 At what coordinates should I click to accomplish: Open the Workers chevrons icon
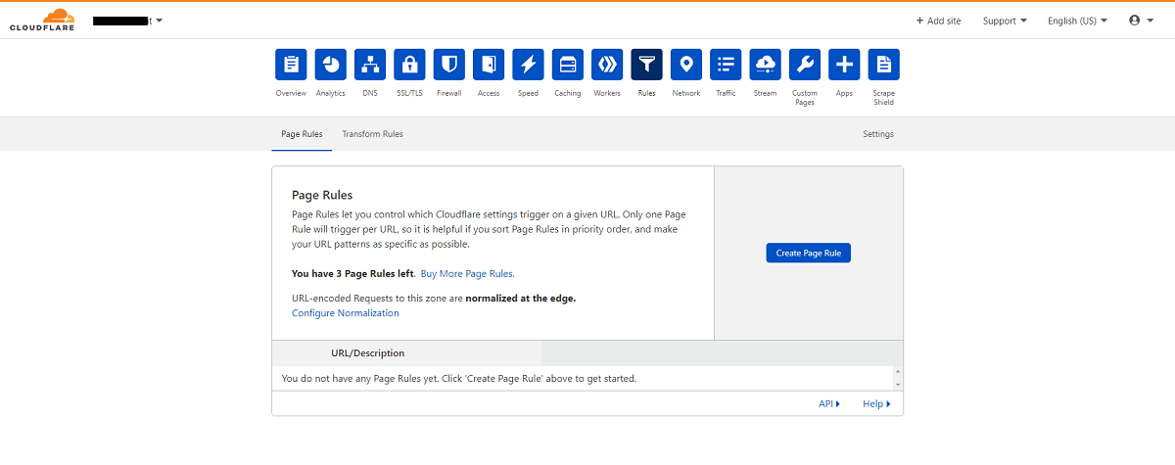pyautogui.click(x=607, y=65)
